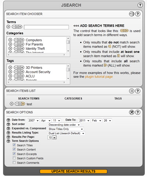Click Tags list scroll down arrow
The image size is (147, 177).
(68, 79)
